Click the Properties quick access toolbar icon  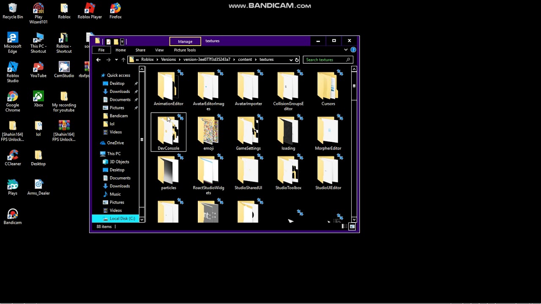(x=108, y=41)
